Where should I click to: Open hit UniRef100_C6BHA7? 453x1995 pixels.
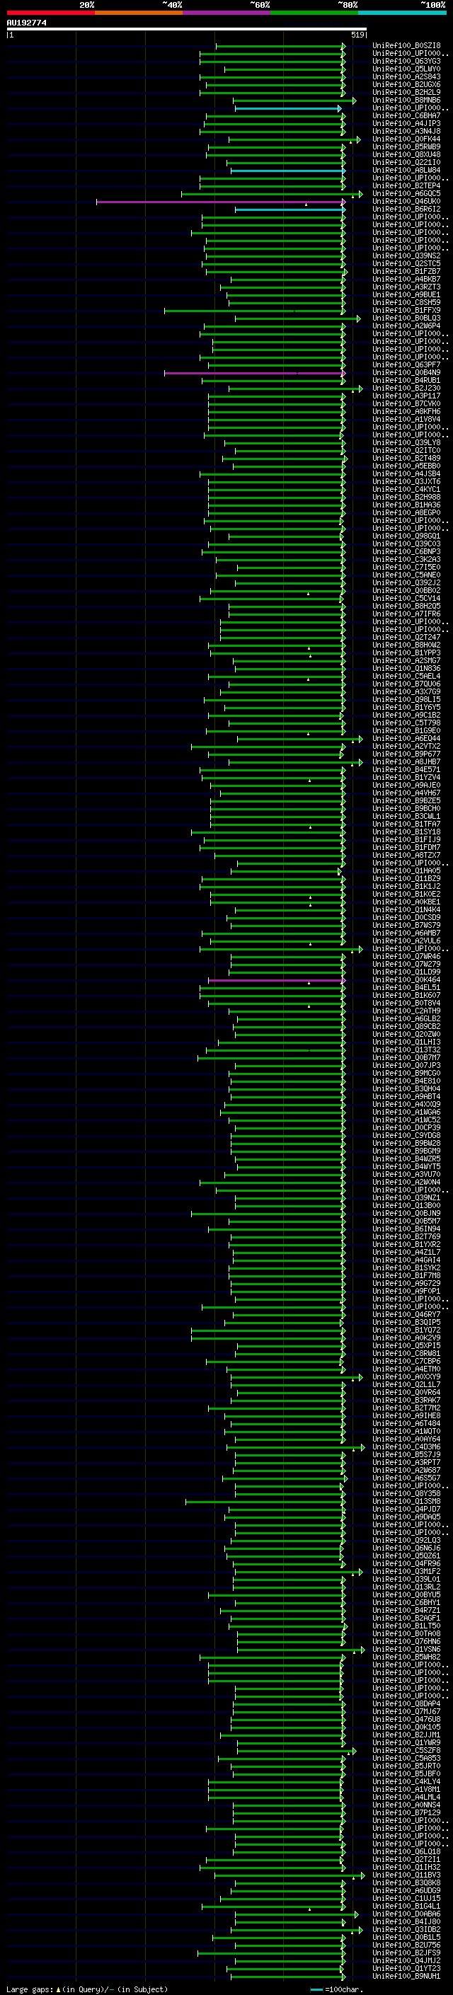coord(406,115)
